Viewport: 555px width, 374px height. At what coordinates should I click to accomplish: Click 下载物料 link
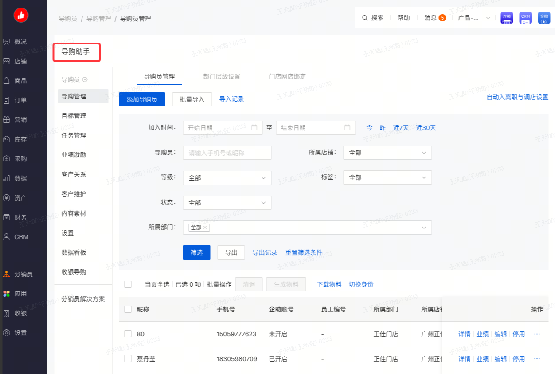click(x=329, y=284)
